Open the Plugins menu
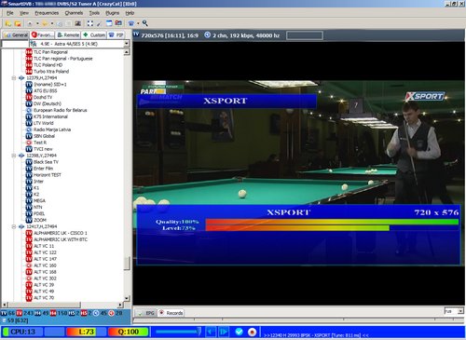This screenshot has height=340, width=466. tap(112, 13)
